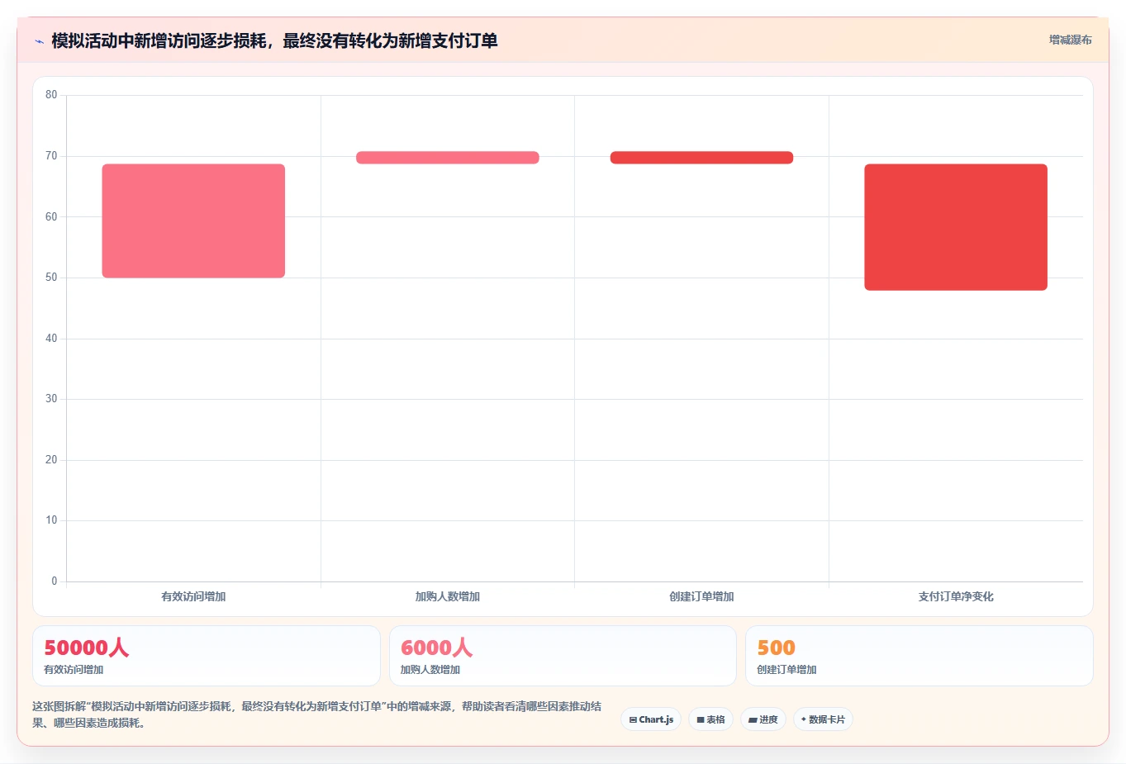The image size is (1126, 764).
Task: Click the y-axis value 20
Action: 51,460
